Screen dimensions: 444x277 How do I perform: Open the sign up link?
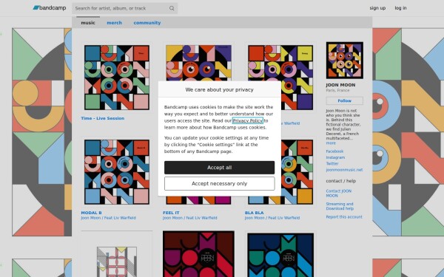click(377, 8)
